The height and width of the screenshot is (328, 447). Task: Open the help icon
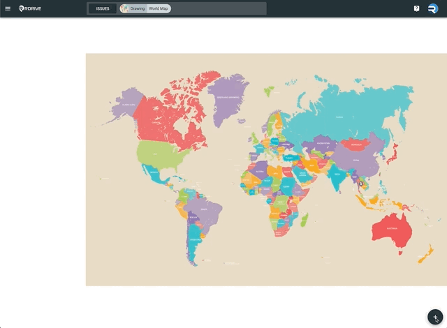416,8
